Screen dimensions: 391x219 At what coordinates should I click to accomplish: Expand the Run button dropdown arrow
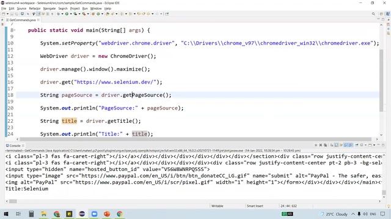(x=71, y=14)
